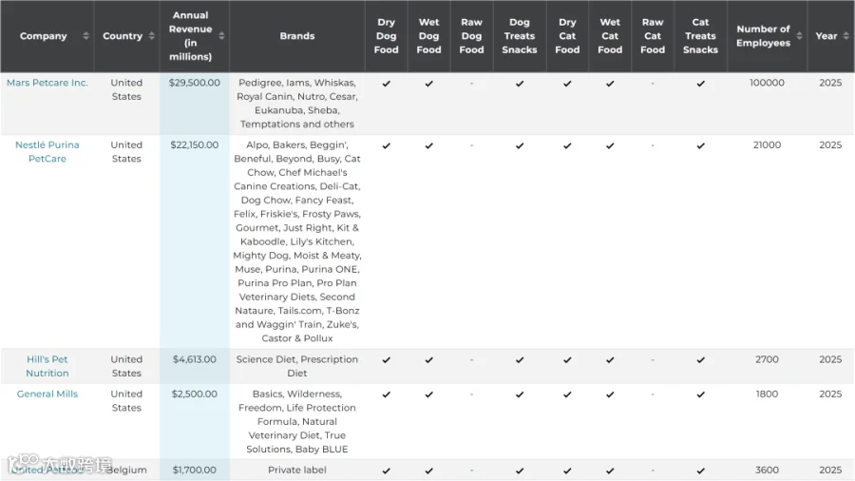Click Hill's Pet Nutrition Dry Dog Food checkmark
The height and width of the screenshot is (481, 855).
[x=386, y=360]
